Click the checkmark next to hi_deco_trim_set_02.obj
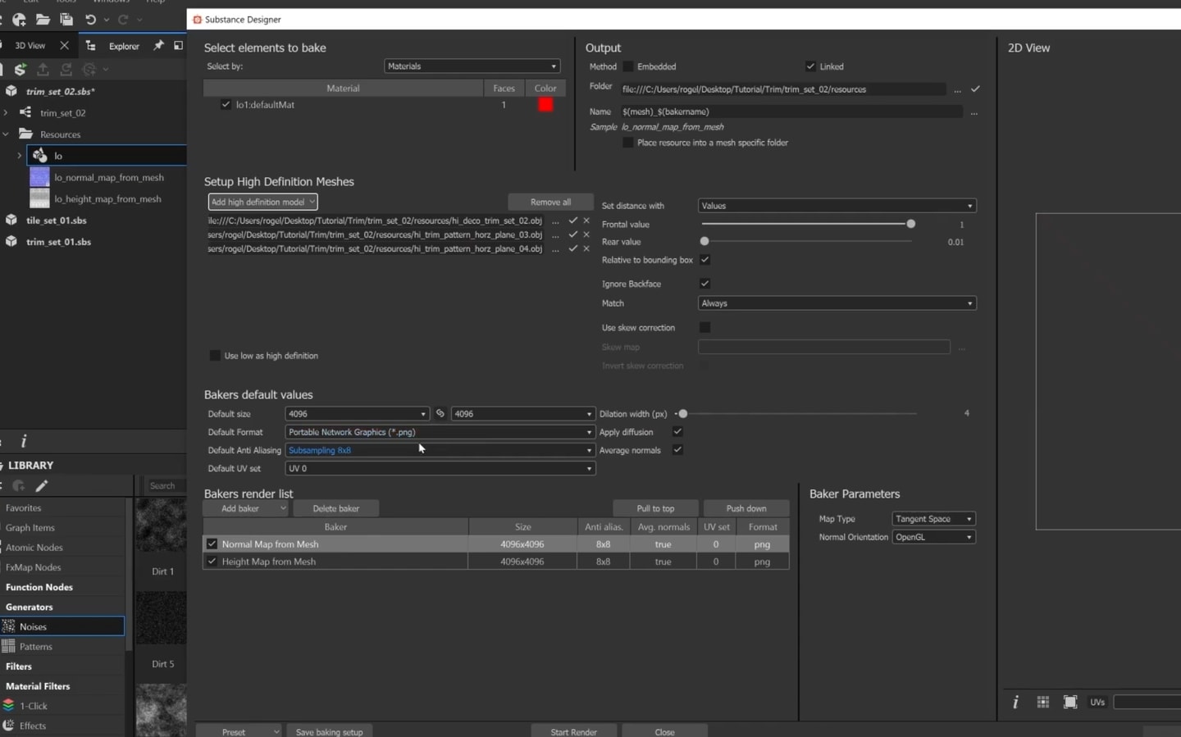 pyautogui.click(x=573, y=221)
